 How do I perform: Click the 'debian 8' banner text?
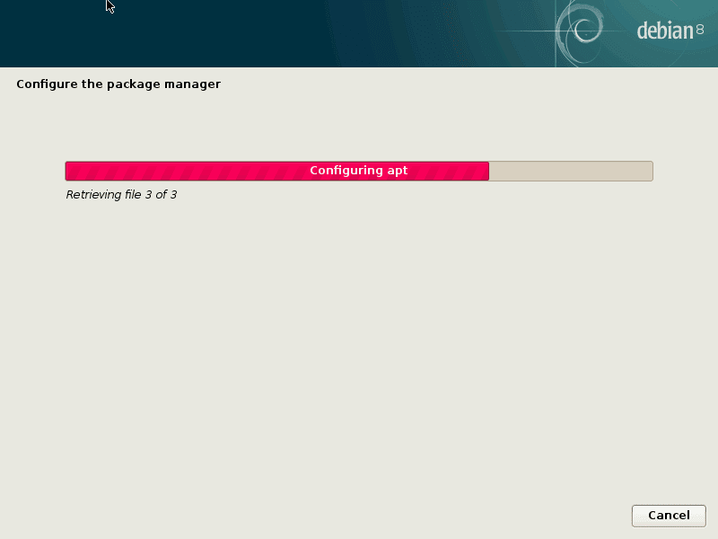pos(670,31)
